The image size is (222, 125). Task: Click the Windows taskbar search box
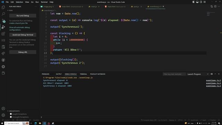pyautogui.click(x=17, y=123)
